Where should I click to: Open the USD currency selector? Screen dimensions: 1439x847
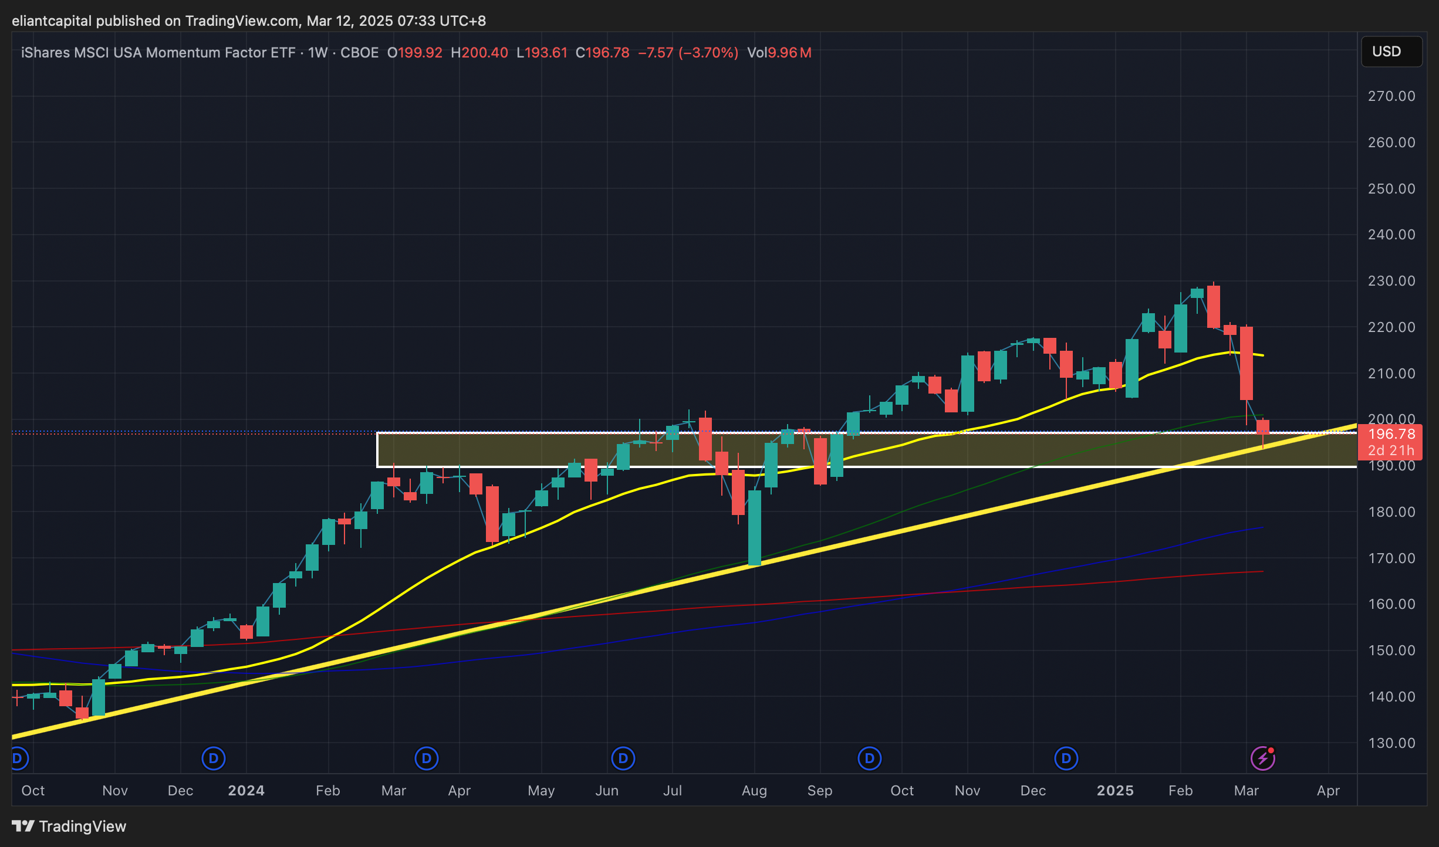tap(1391, 52)
